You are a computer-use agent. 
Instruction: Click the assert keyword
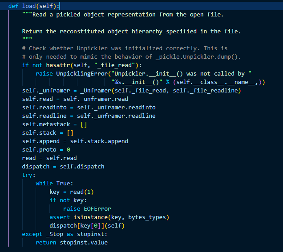pyautogui.click(x=60, y=217)
